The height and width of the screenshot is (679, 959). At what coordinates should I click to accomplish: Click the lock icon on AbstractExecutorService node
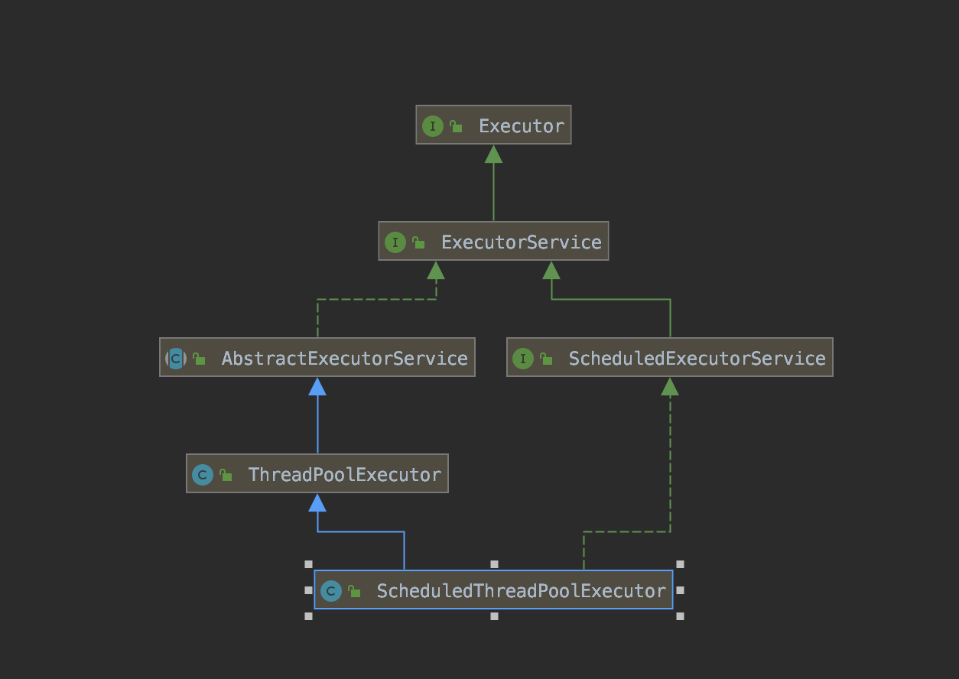coord(199,359)
